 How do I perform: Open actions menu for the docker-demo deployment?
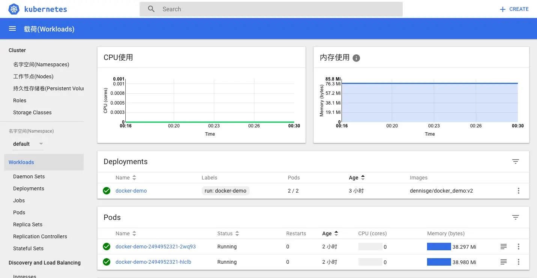[519, 191]
